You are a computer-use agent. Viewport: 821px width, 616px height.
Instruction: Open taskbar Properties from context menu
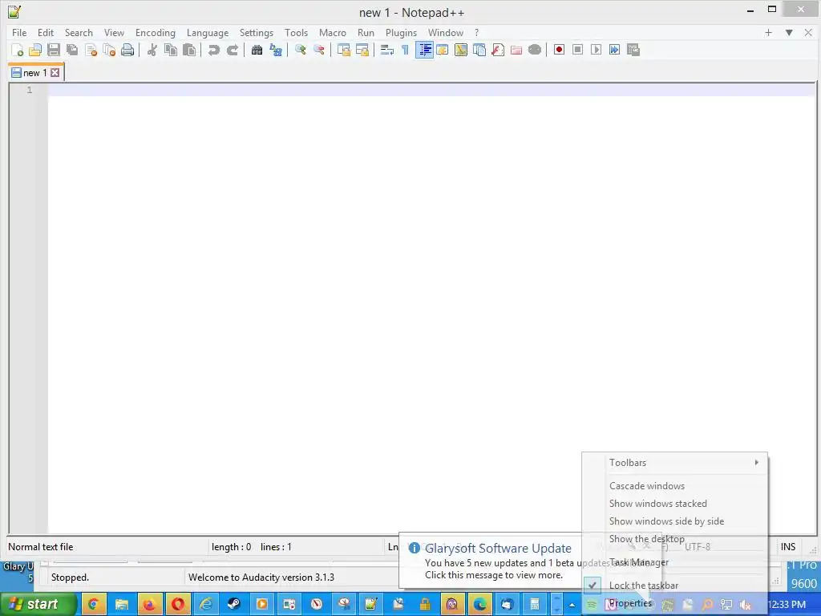tap(675, 603)
